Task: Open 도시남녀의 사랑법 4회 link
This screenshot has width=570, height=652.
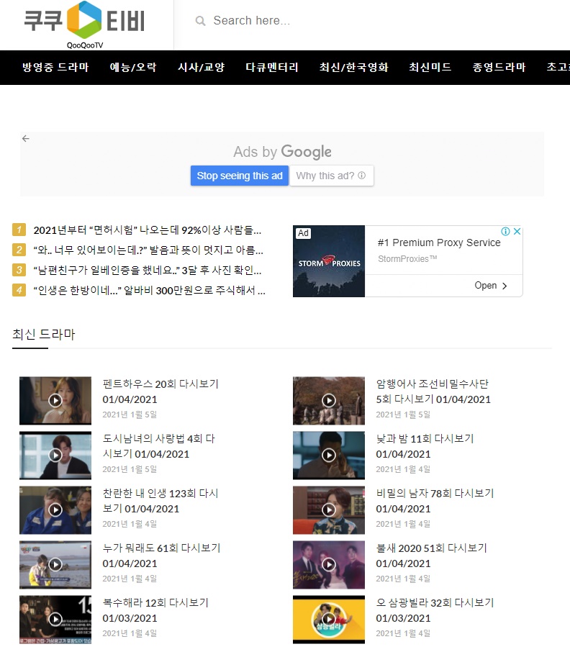Action: [159, 446]
